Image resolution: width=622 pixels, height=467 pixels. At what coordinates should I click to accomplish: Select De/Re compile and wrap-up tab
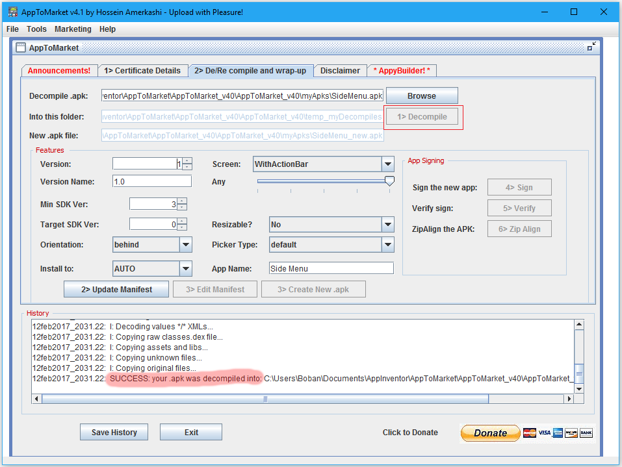click(x=250, y=71)
